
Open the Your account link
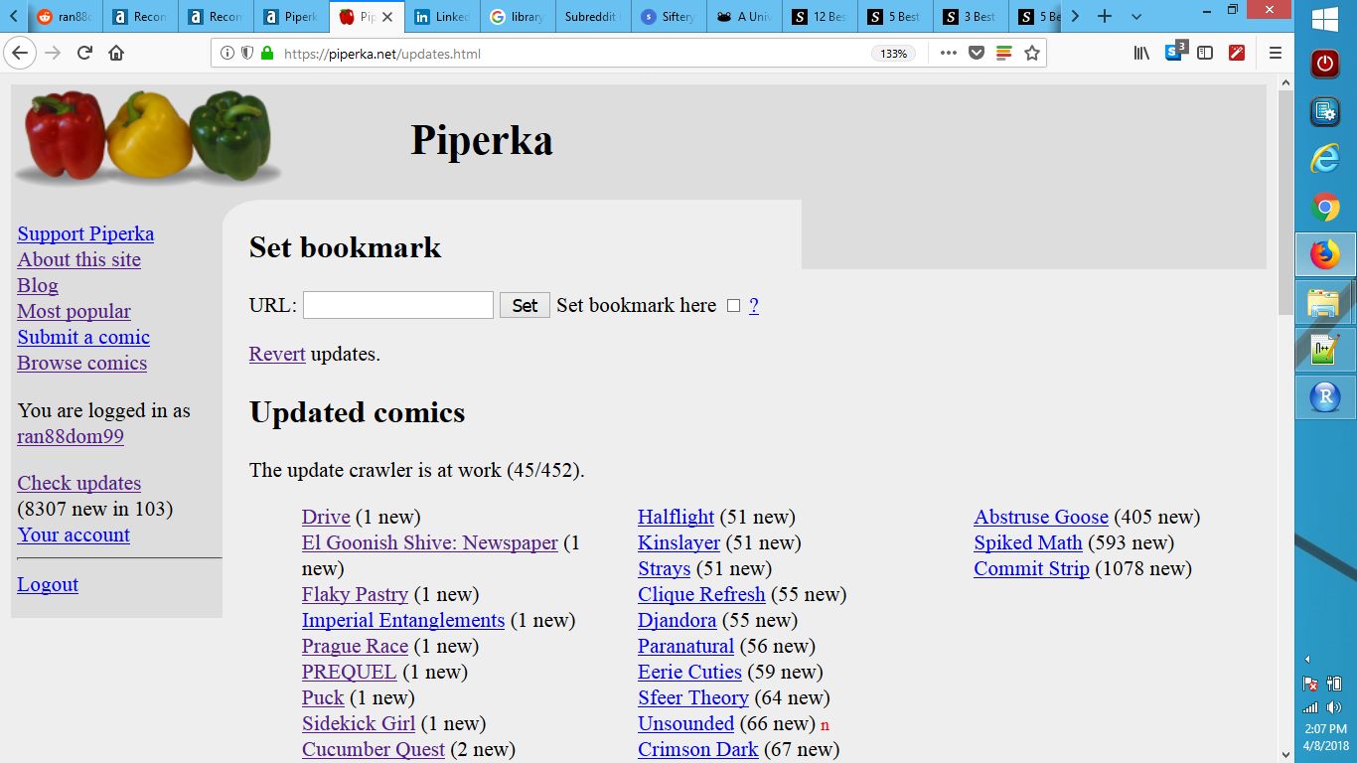[x=74, y=534]
